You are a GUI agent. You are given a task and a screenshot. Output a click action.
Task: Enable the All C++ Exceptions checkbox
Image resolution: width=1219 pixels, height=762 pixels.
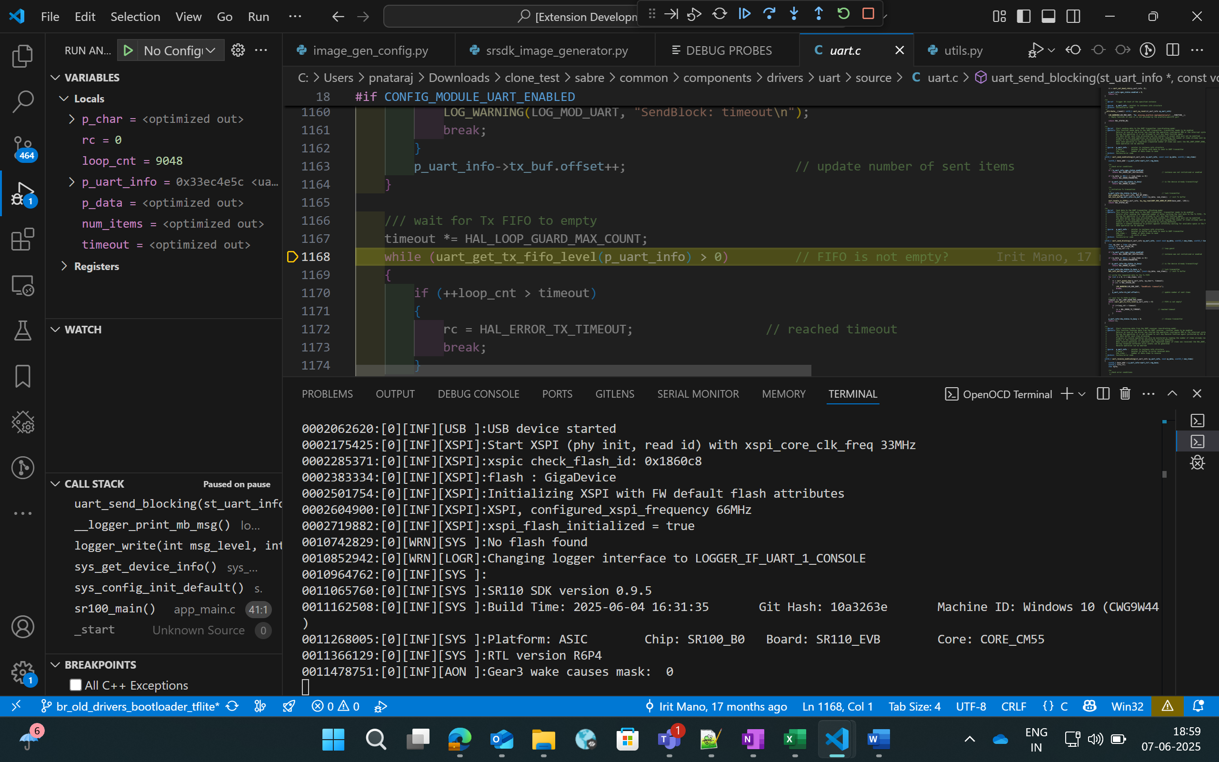pyautogui.click(x=76, y=685)
